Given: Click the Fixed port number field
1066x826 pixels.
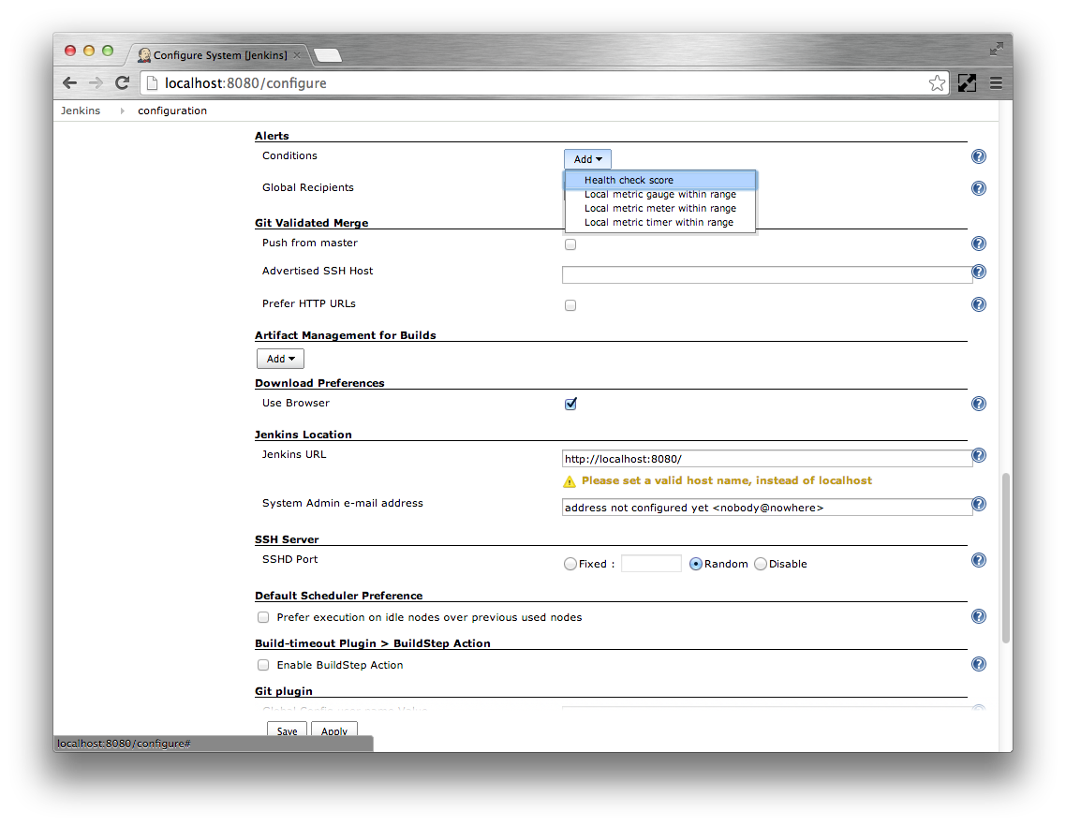Looking at the screenshot, I should [651, 564].
